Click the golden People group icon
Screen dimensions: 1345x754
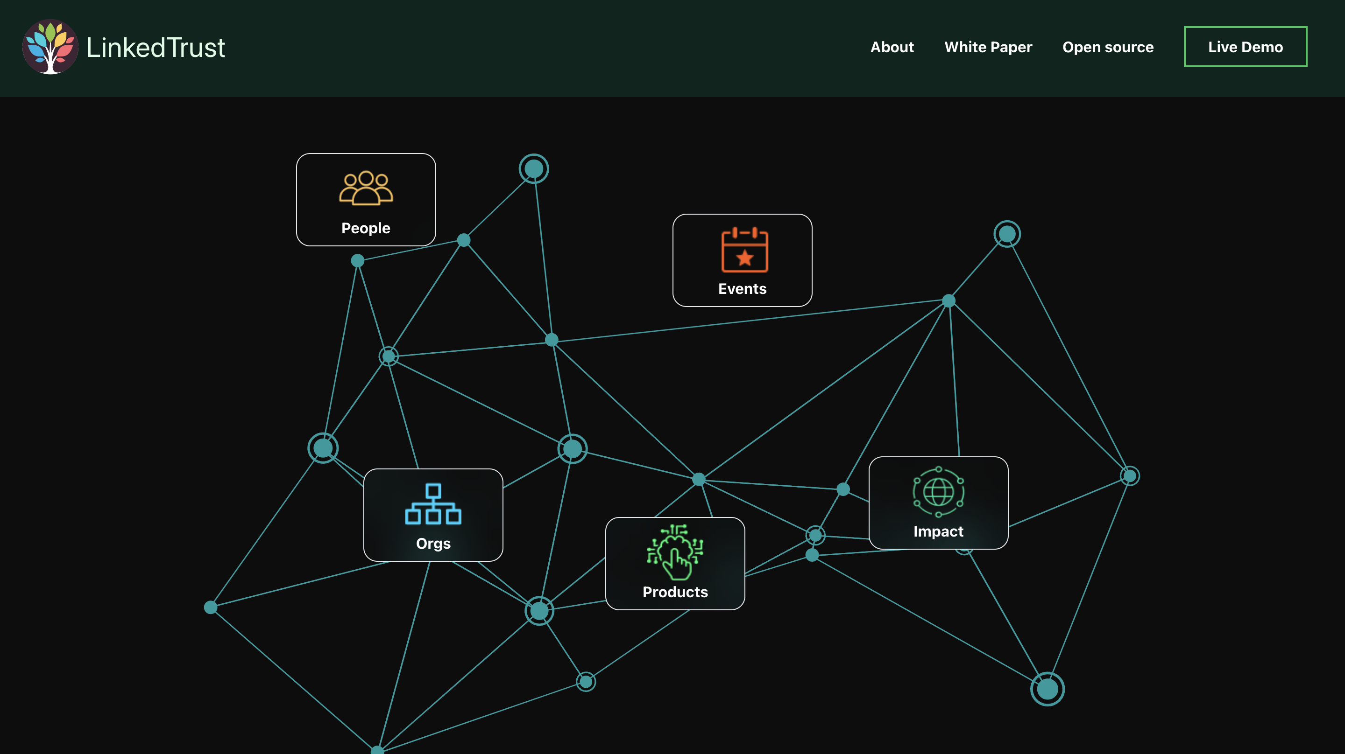click(x=366, y=188)
